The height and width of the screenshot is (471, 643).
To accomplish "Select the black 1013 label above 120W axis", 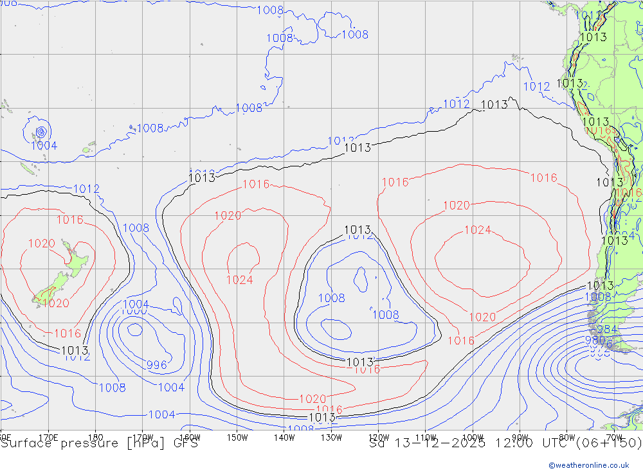I will coord(360,362).
